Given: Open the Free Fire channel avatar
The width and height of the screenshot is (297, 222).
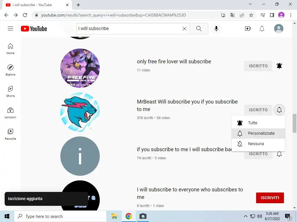Looking at the screenshot, I should pos(80,68).
